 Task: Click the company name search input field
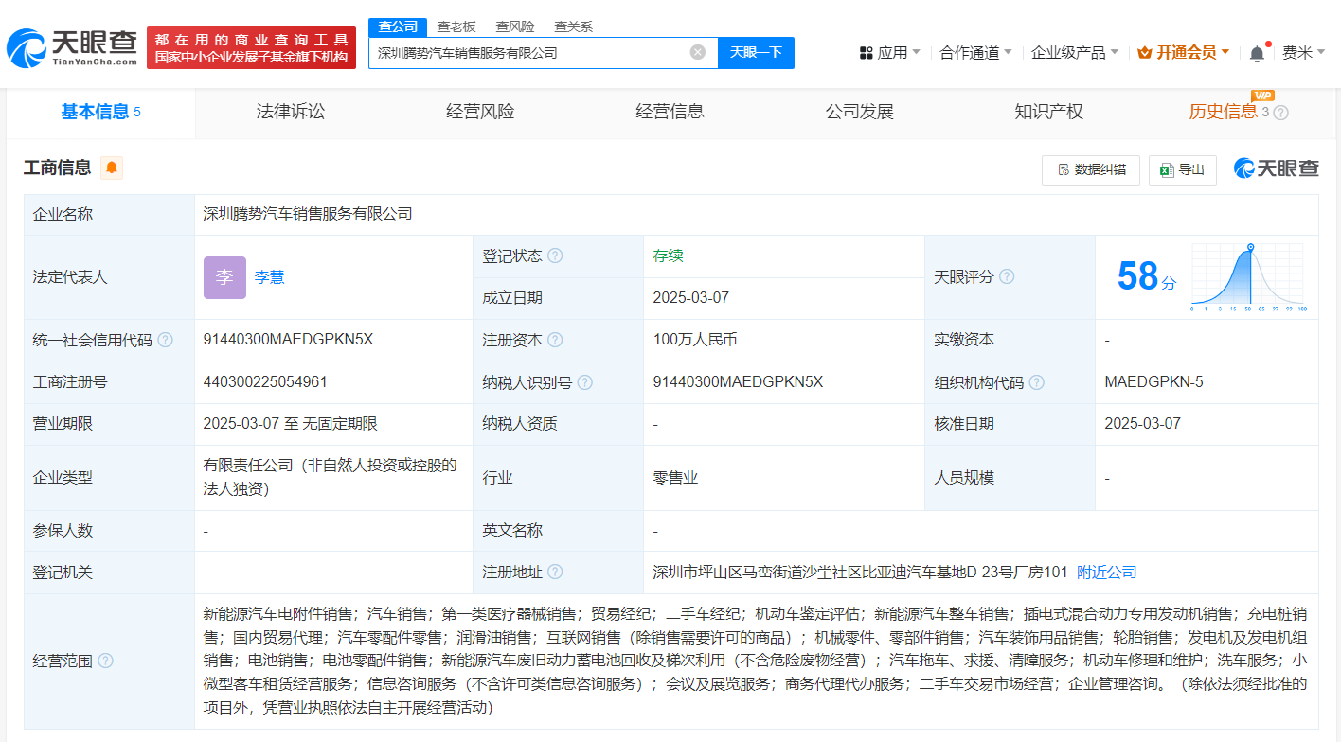pyautogui.click(x=530, y=53)
